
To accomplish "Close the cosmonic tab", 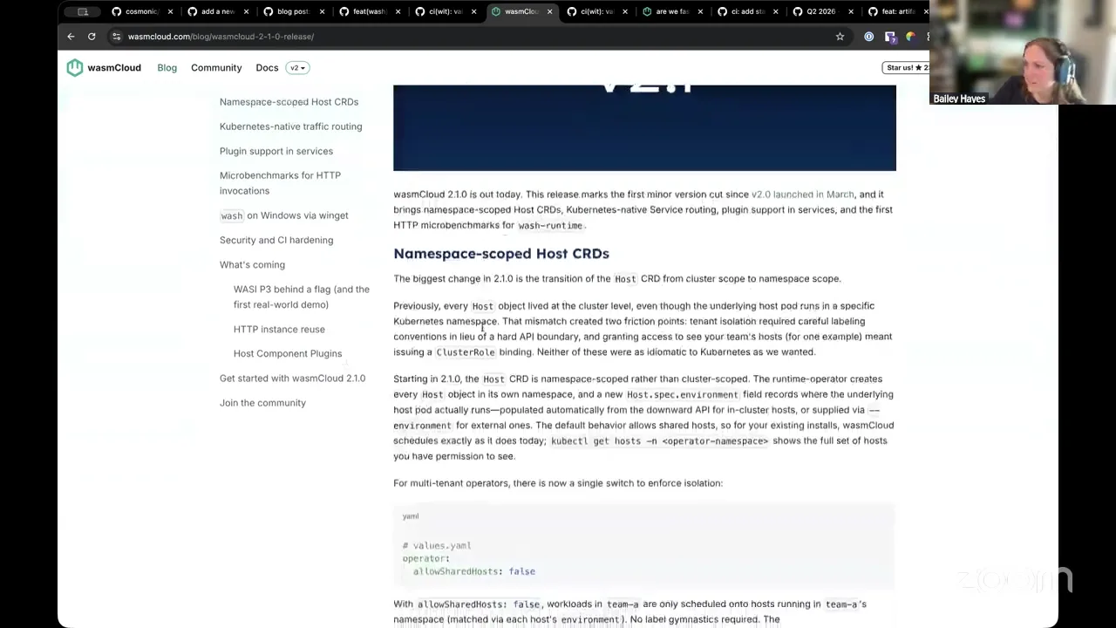I will (170, 11).
